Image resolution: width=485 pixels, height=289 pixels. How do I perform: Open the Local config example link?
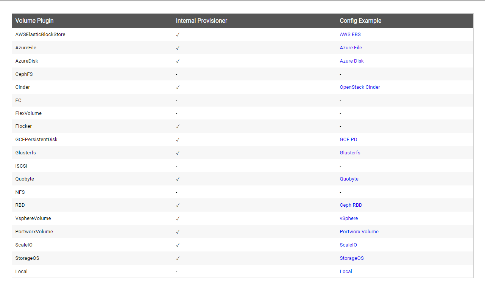point(346,272)
